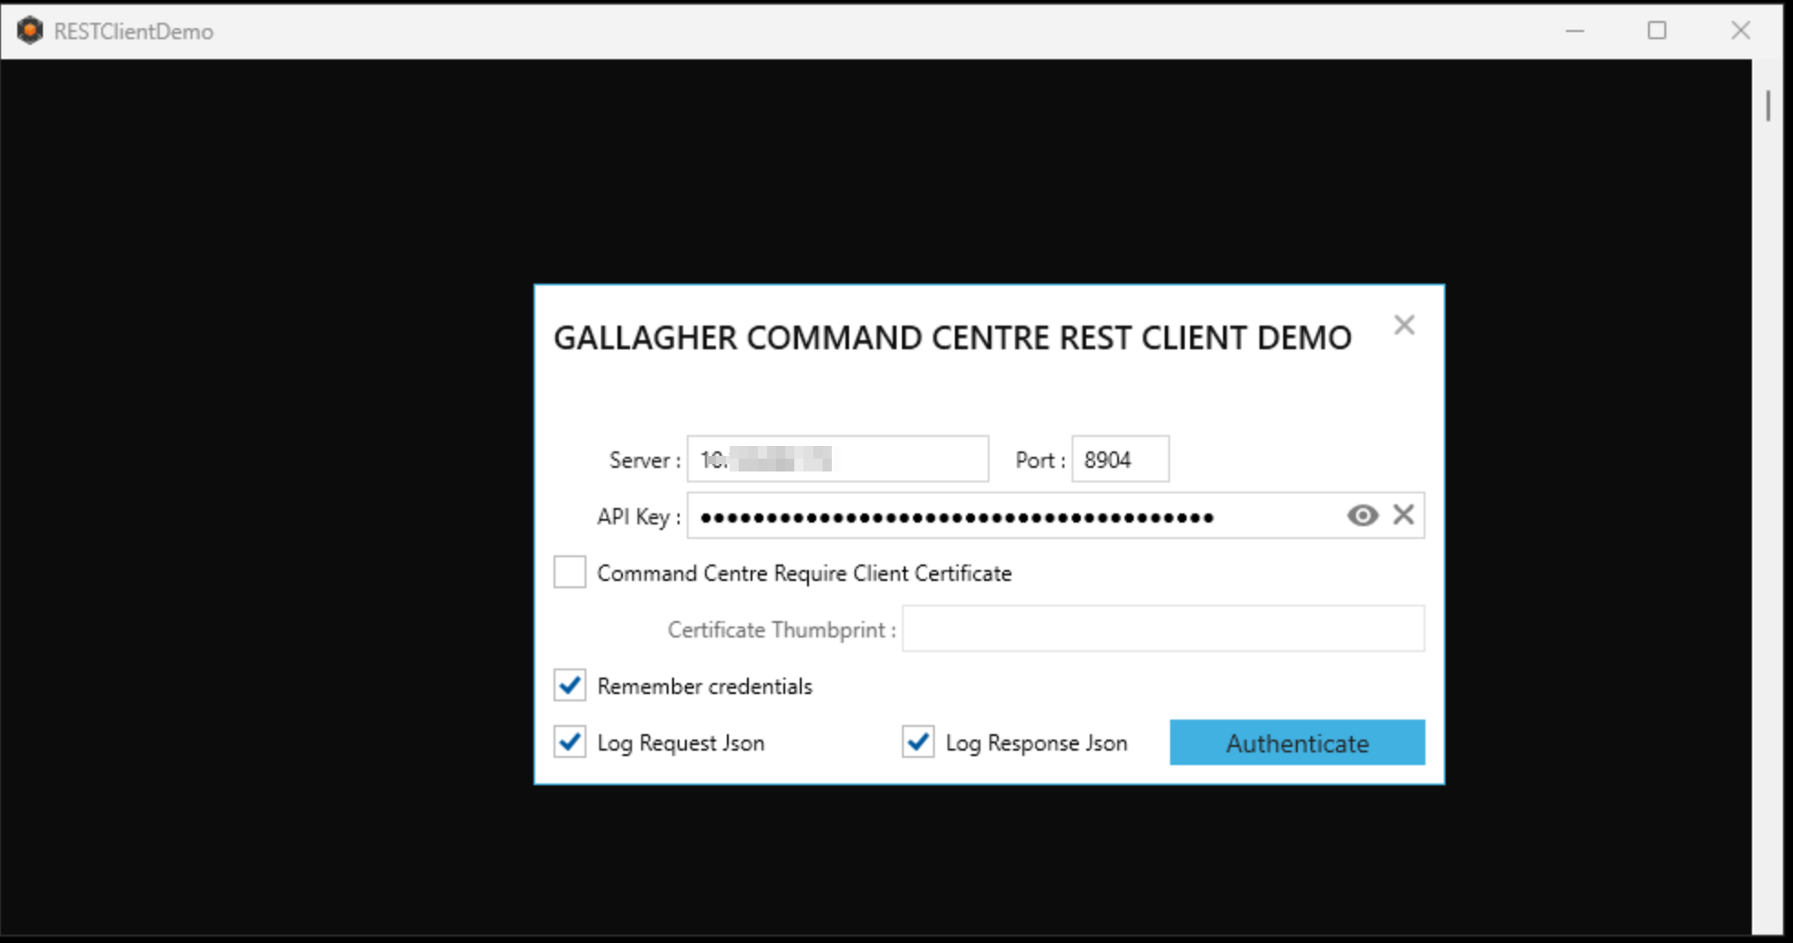
Task: Click the RESTClientDemo app icon in title bar
Action: click(29, 30)
